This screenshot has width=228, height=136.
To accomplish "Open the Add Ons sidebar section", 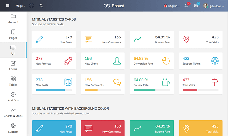I will (13, 97).
